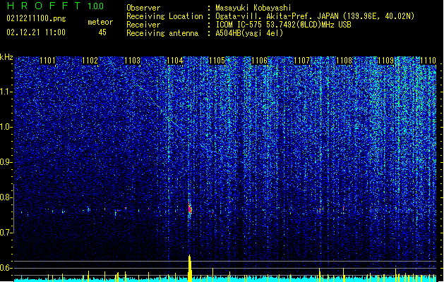Click the Receiver field label
The height and width of the screenshot is (282, 444).
pyautogui.click(x=143, y=25)
